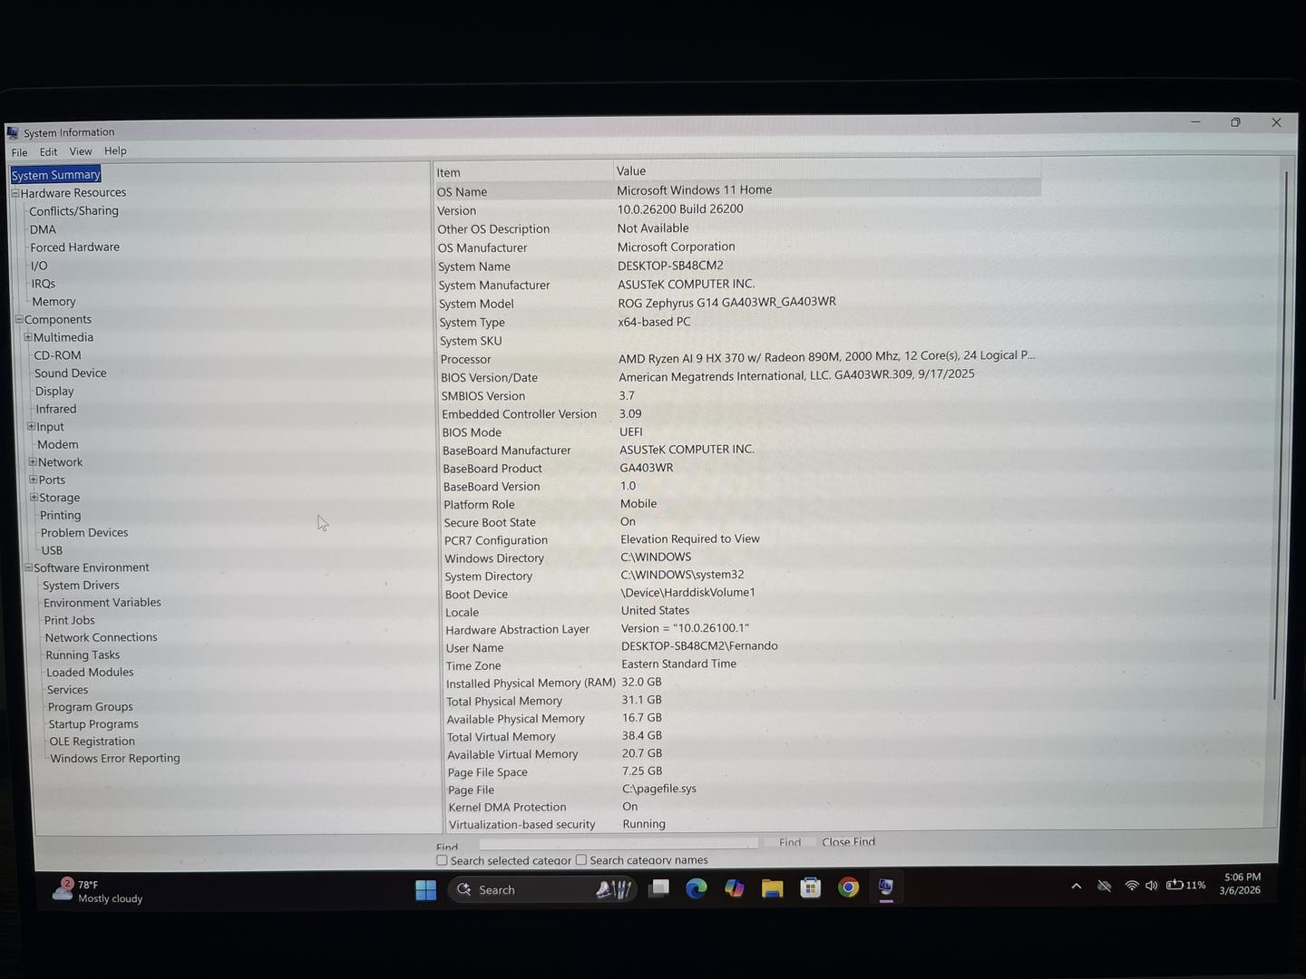1306x979 pixels.
Task: Open Microsoft Edge from the taskbar
Action: click(x=696, y=888)
